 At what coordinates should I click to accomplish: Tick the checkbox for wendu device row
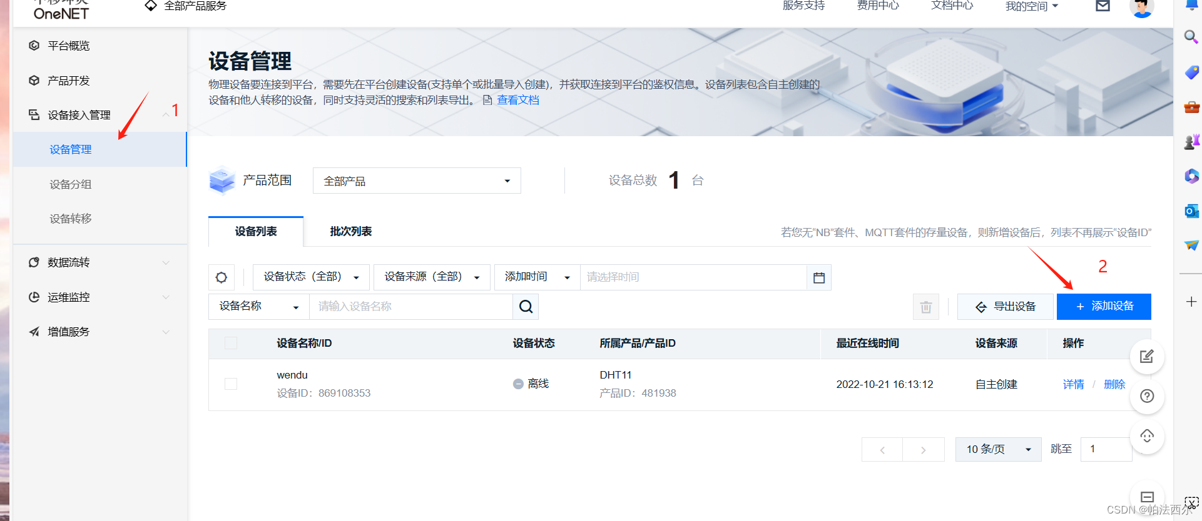pyautogui.click(x=231, y=384)
